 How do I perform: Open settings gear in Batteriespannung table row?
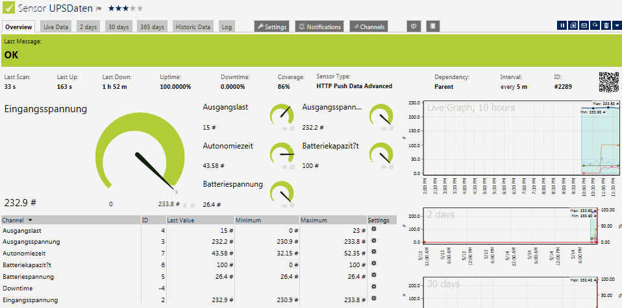(373, 275)
